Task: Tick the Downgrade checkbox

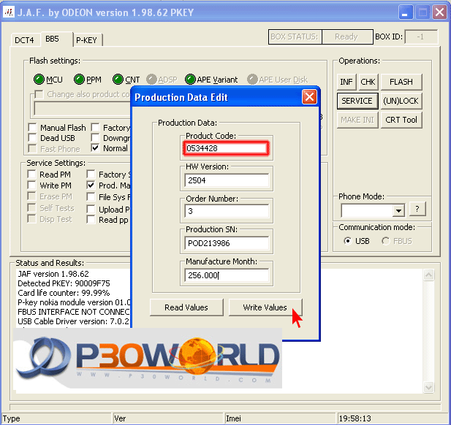Action: 95,137
